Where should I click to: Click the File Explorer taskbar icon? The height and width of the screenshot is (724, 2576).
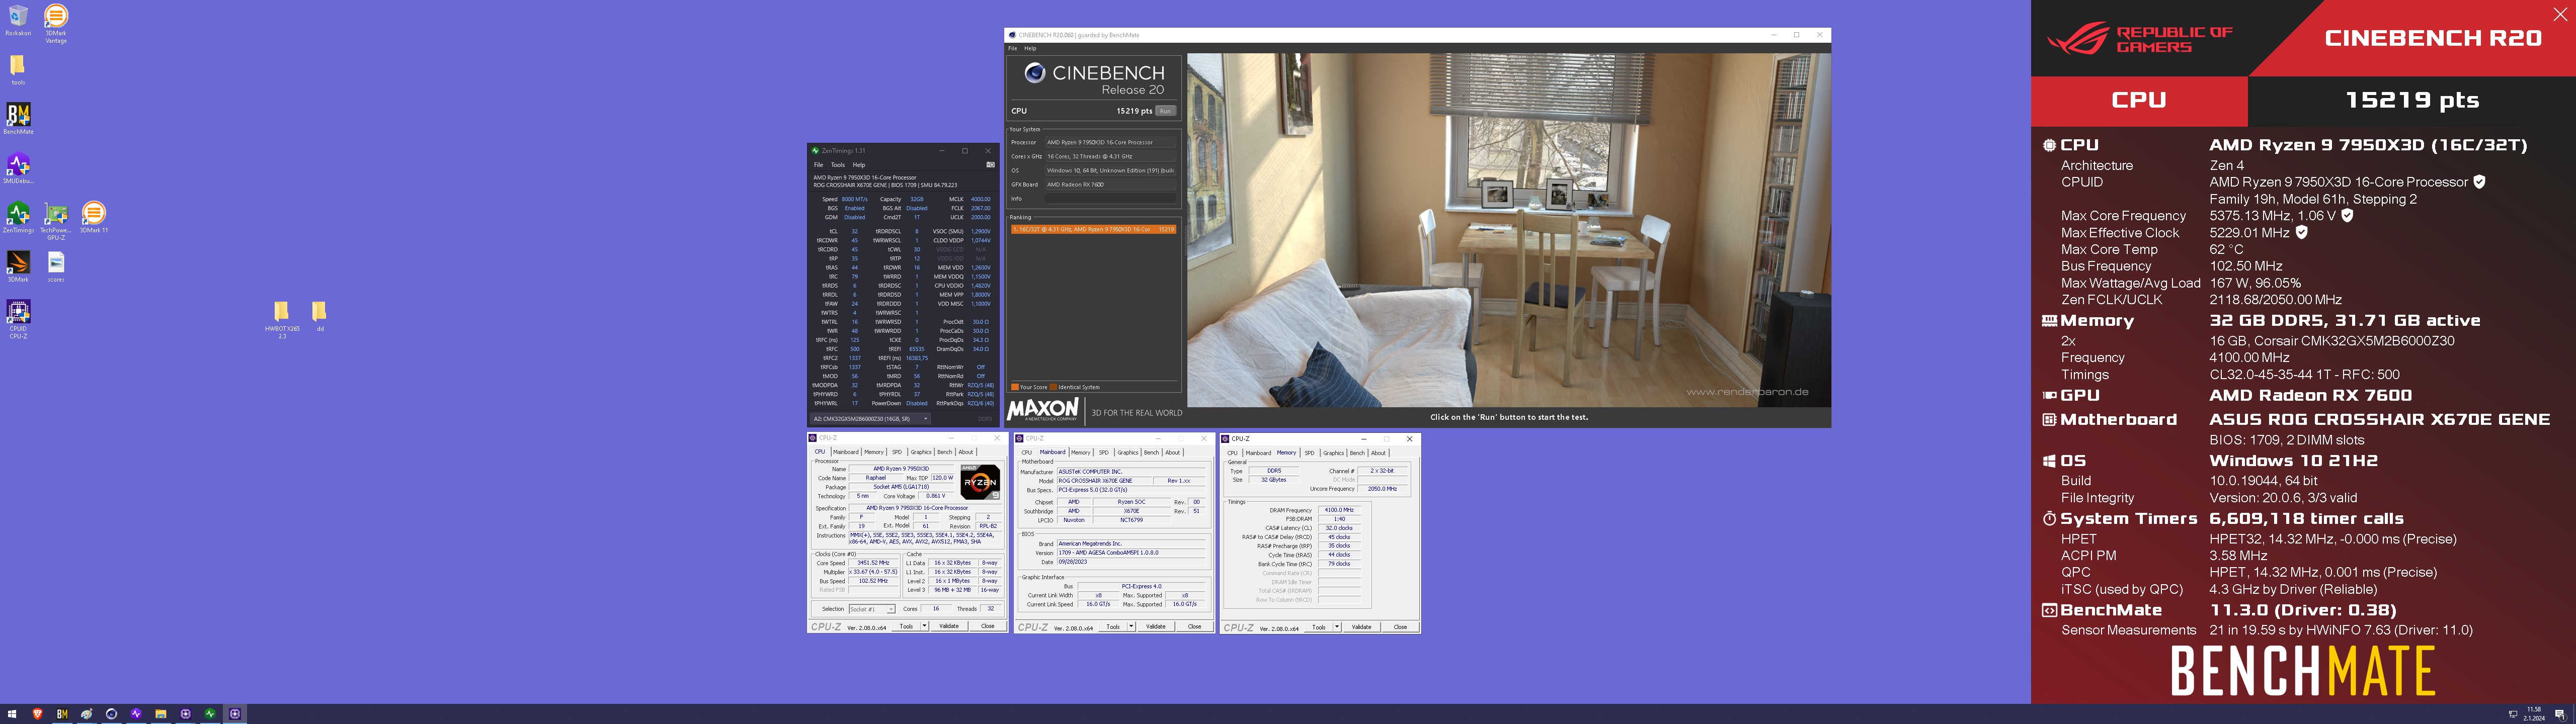pyautogui.click(x=160, y=714)
